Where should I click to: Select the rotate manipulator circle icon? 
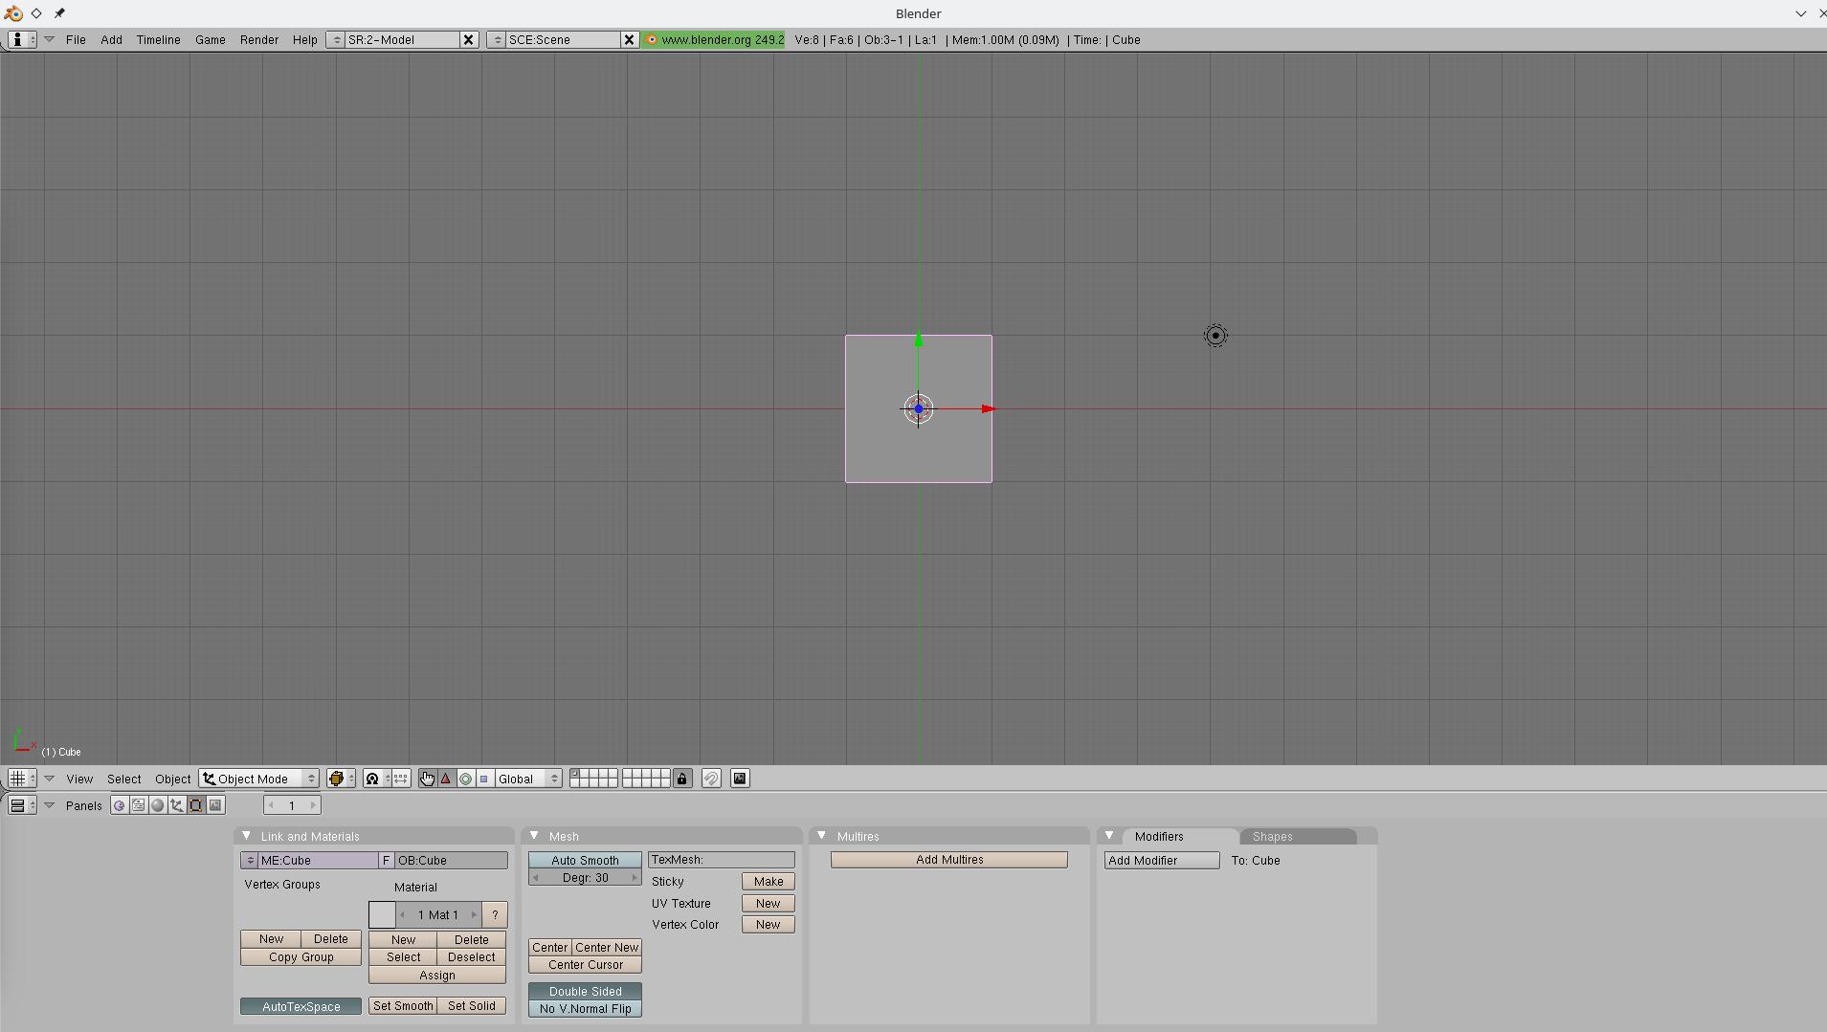(x=465, y=779)
